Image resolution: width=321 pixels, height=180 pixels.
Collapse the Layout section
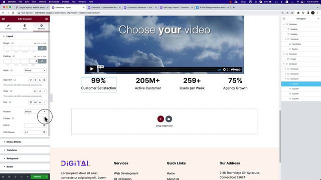pyautogui.click(x=10, y=36)
